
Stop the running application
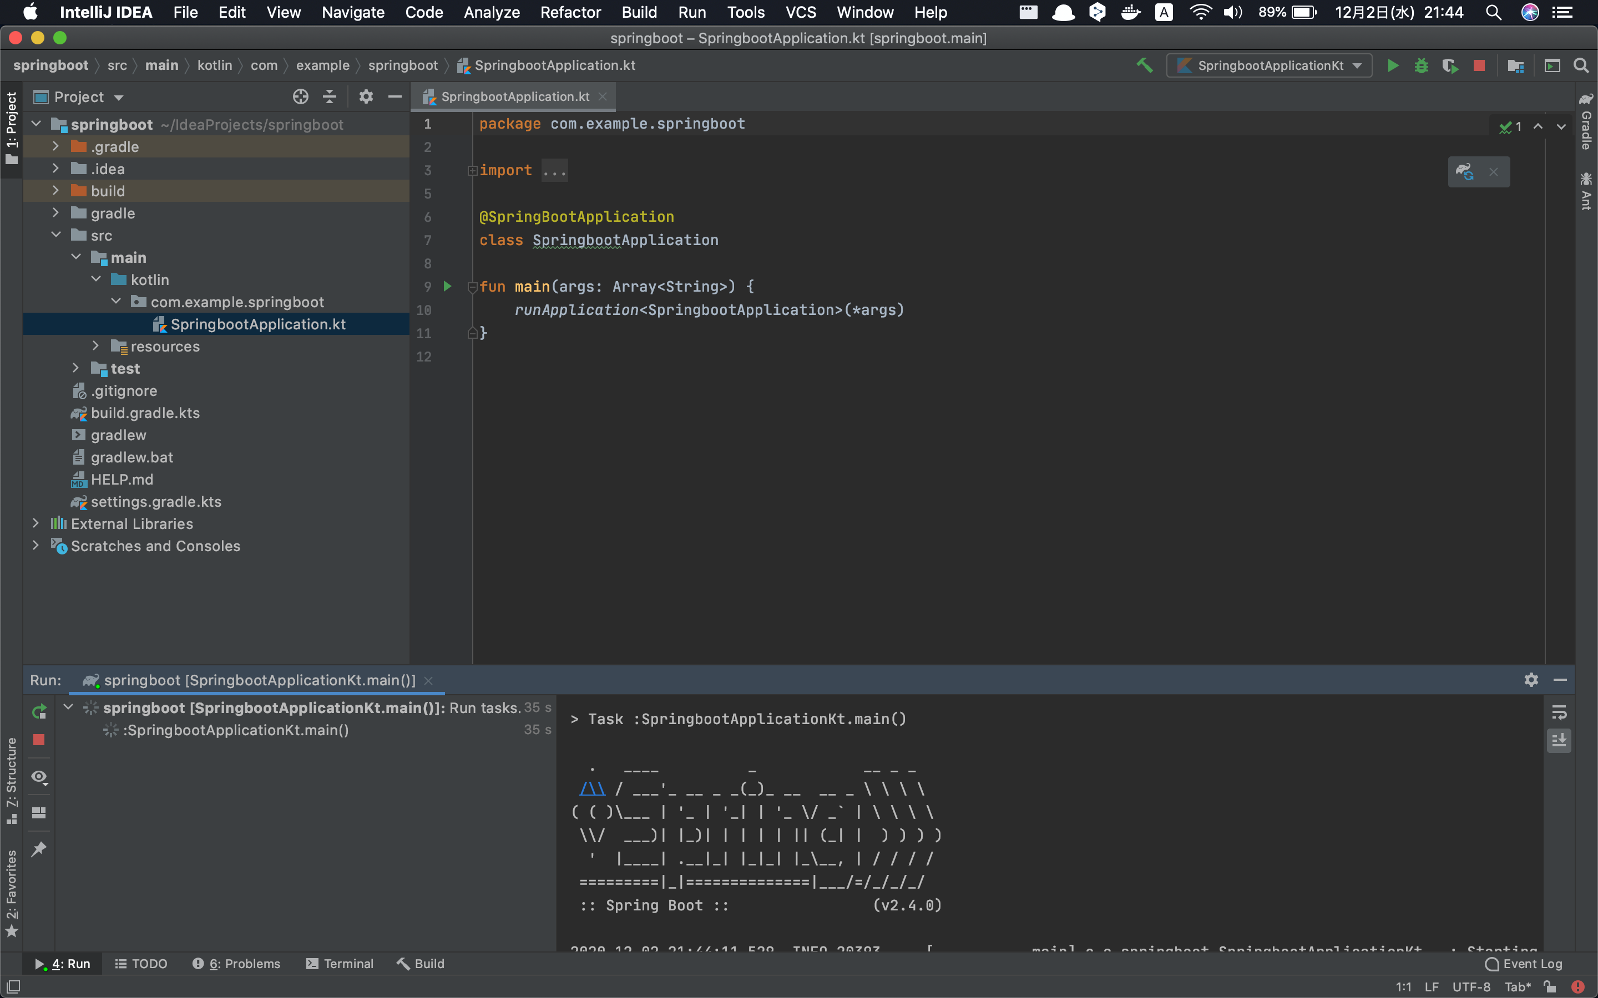click(x=1480, y=65)
